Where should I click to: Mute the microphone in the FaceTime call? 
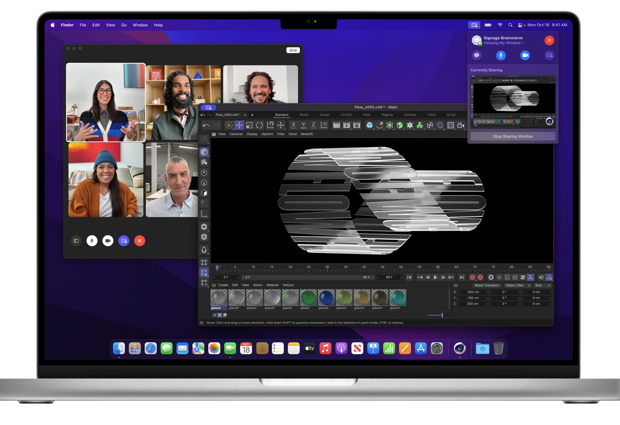(92, 241)
